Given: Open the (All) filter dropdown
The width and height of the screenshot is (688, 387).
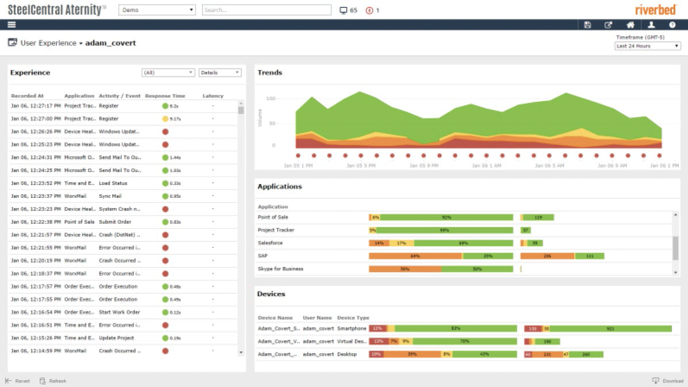Looking at the screenshot, I should click(x=168, y=73).
